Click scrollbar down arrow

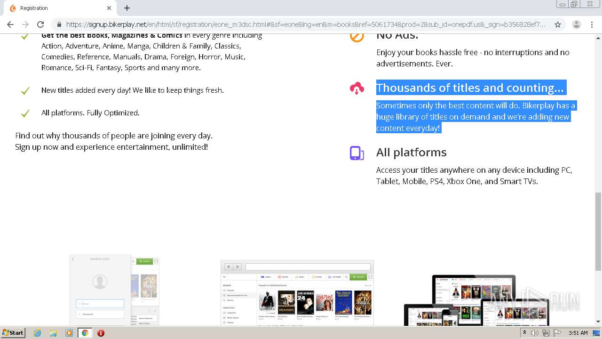[598, 322]
